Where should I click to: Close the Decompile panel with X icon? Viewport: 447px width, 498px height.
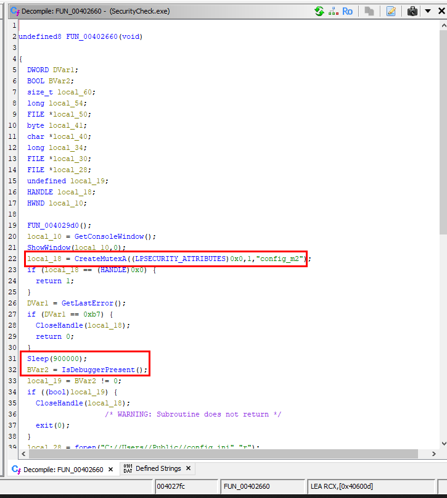click(440, 11)
